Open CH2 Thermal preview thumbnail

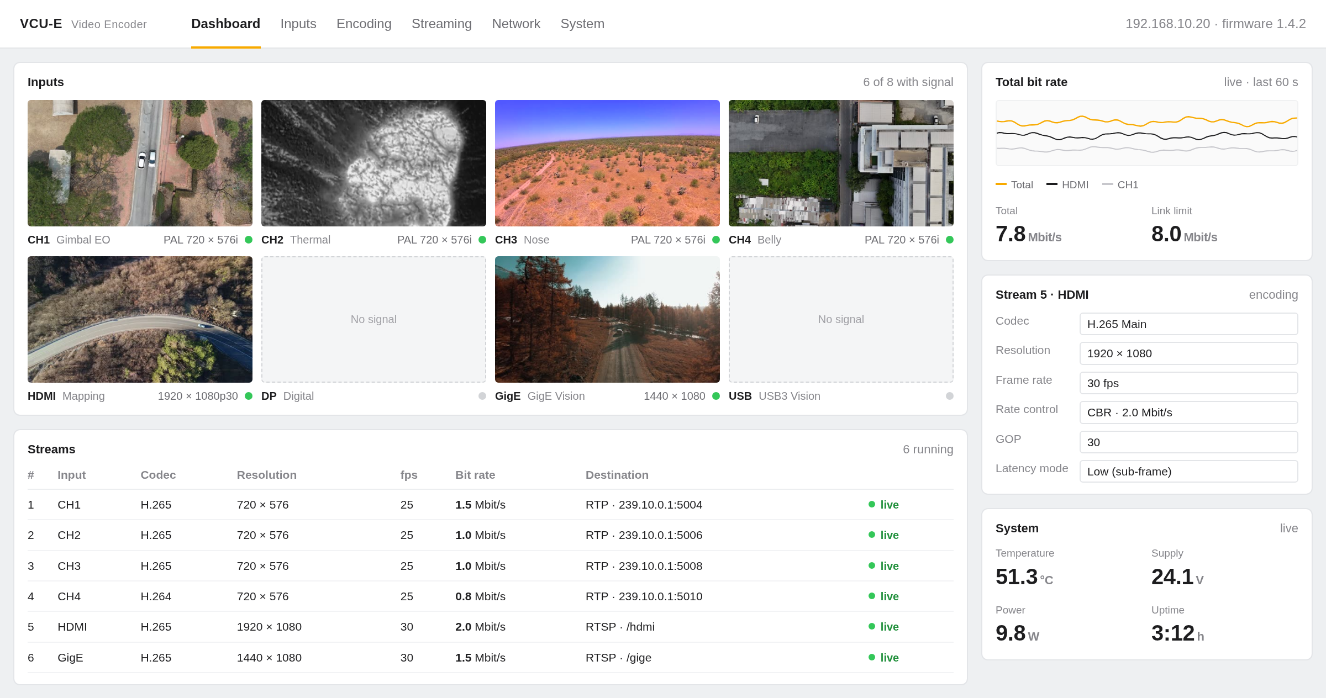tap(373, 163)
